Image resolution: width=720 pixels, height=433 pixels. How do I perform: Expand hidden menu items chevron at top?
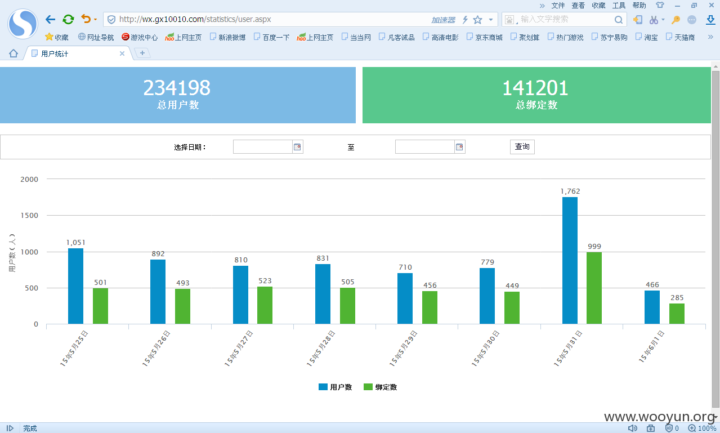542,5
